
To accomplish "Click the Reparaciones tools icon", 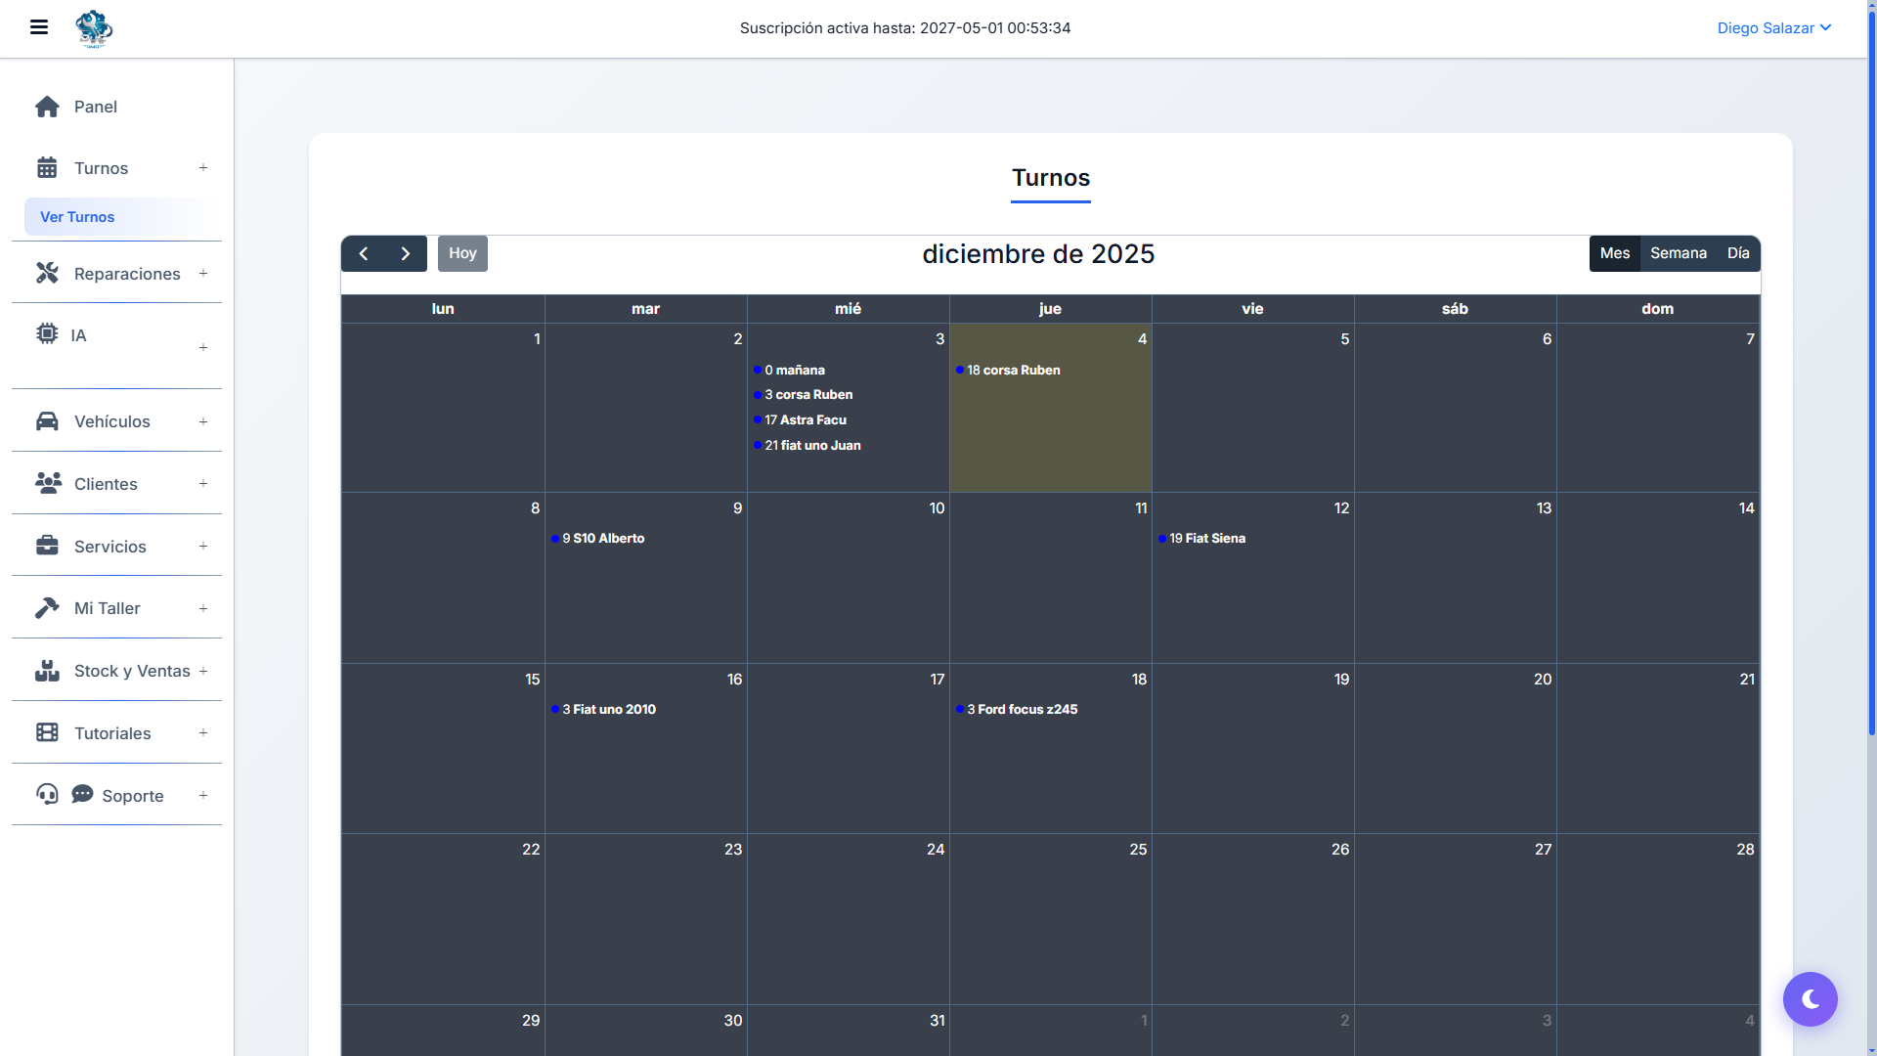I will point(47,273).
